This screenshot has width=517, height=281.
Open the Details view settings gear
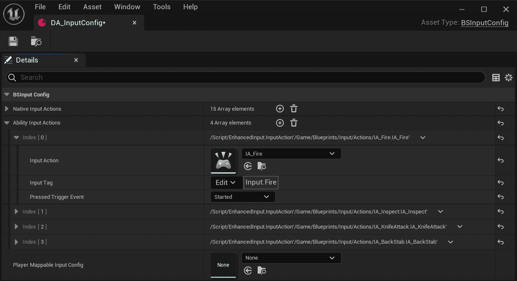coord(509,78)
